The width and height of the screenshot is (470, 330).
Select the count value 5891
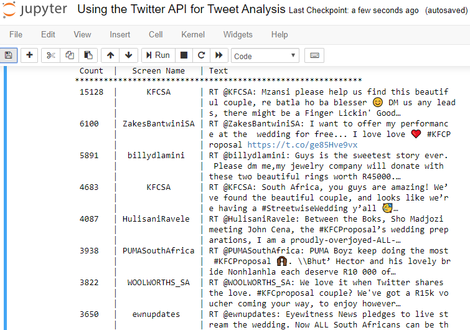(x=89, y=155)
